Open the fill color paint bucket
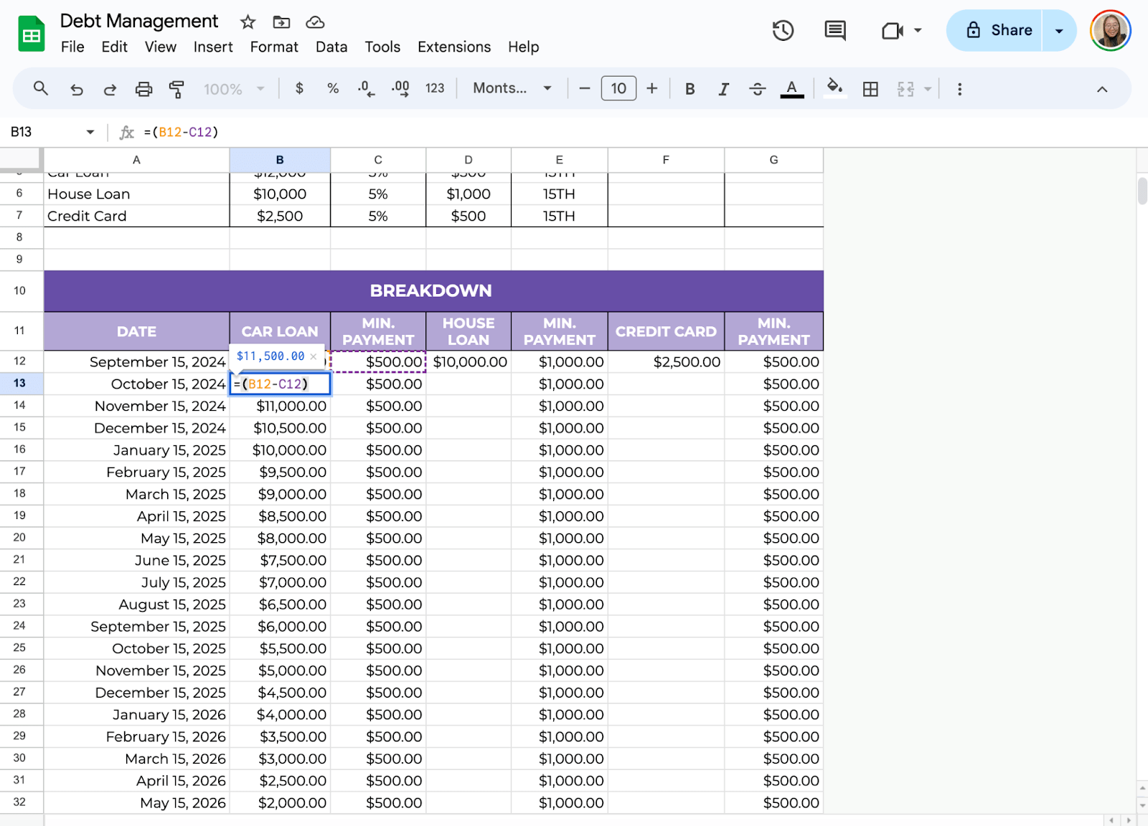Viewport: 1148px width, 826px height. [x=834, y=88]
